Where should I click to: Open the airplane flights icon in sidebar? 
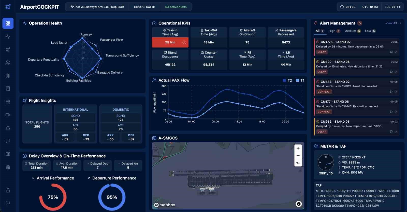coord(8,50)
